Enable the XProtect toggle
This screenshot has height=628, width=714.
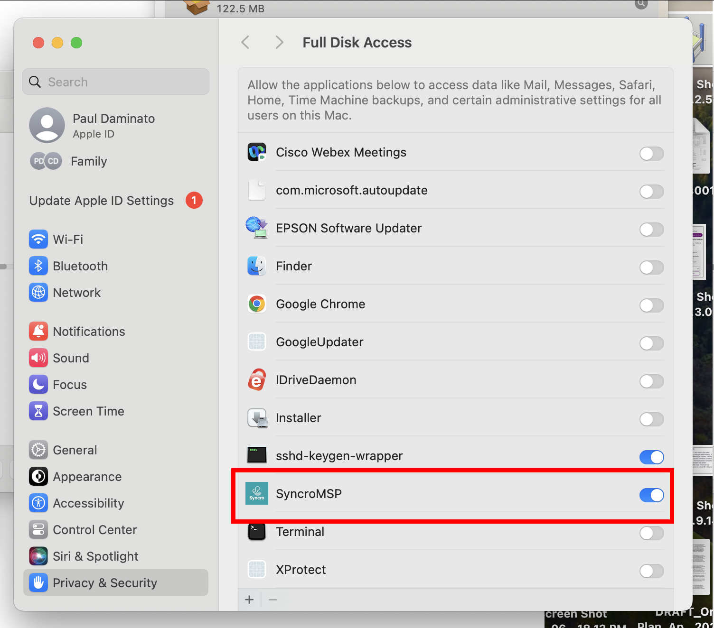tap(651, 571)
